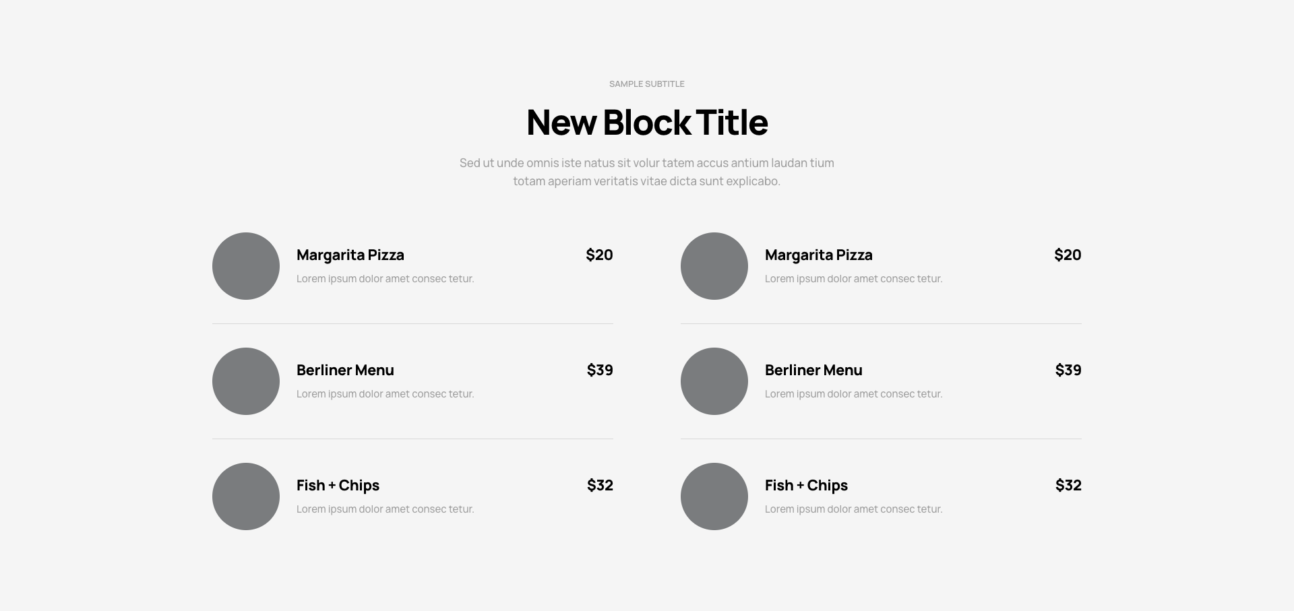
Task: Click the right Fish + Chips circular image
Action: (x=714, y=496)
